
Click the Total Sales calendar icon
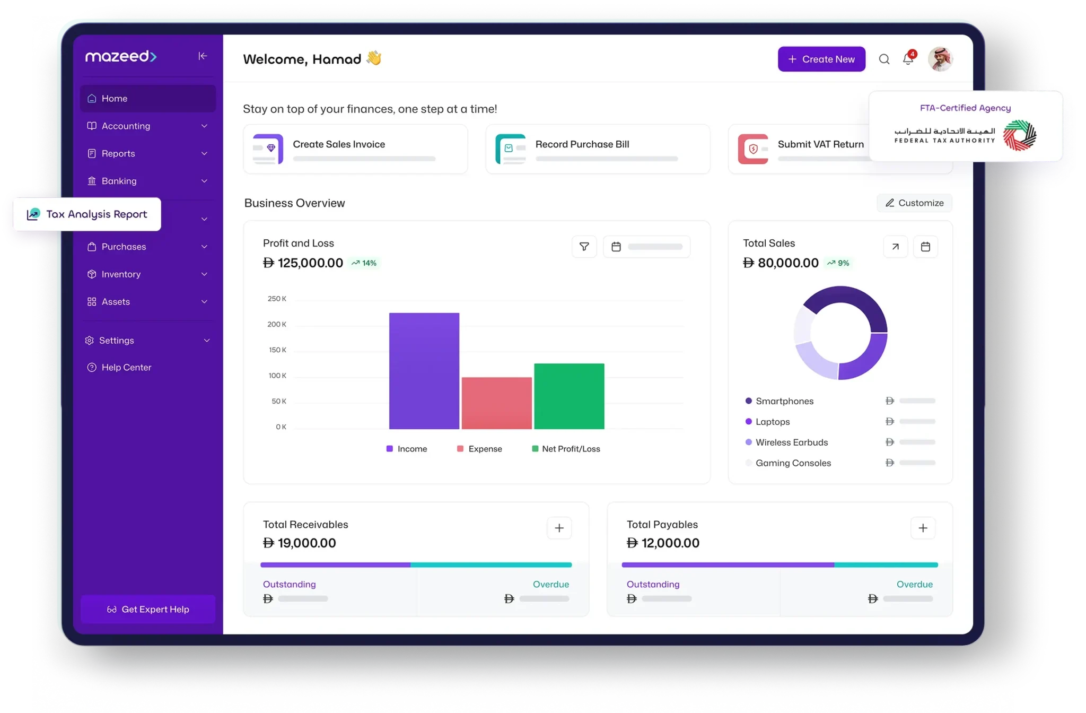(x=925, y=247)
